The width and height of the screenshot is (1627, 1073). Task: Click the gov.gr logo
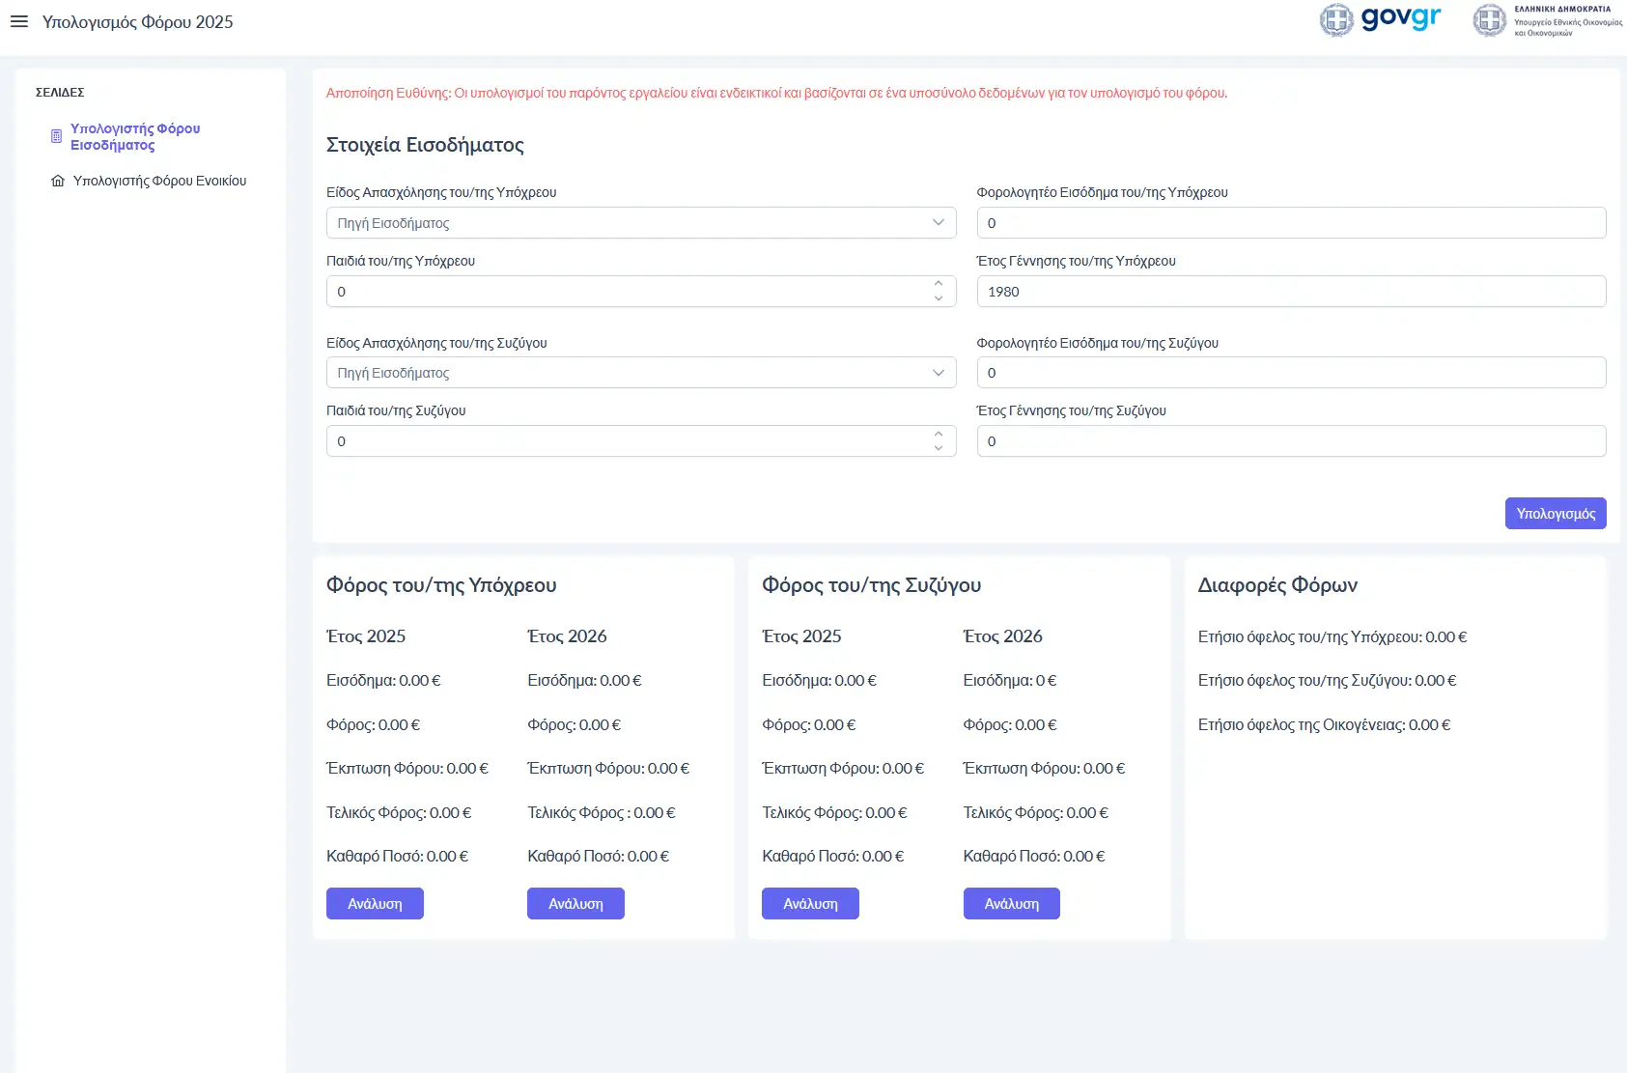click(x=1381, y=19)
